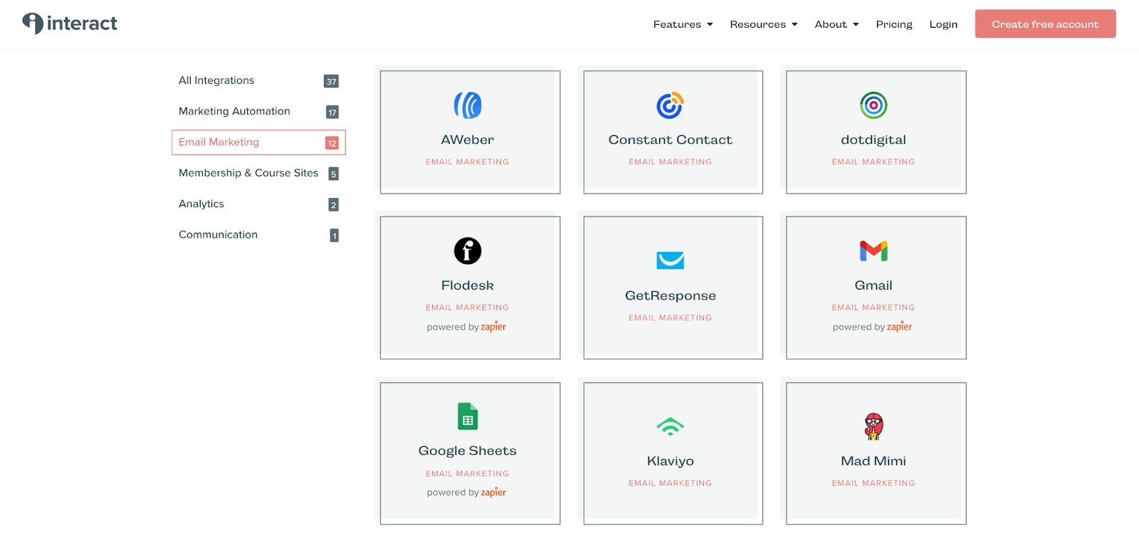This screenshot has height=536, width=1139.
Task: Click EMAIL MARKETING label under dotdigital
Action: click(x=873, y=162)
